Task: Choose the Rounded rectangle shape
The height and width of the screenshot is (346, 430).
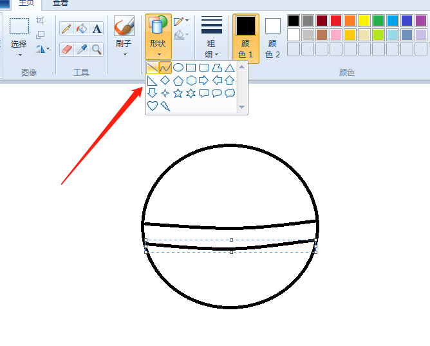Action: (x=204, y=68)
